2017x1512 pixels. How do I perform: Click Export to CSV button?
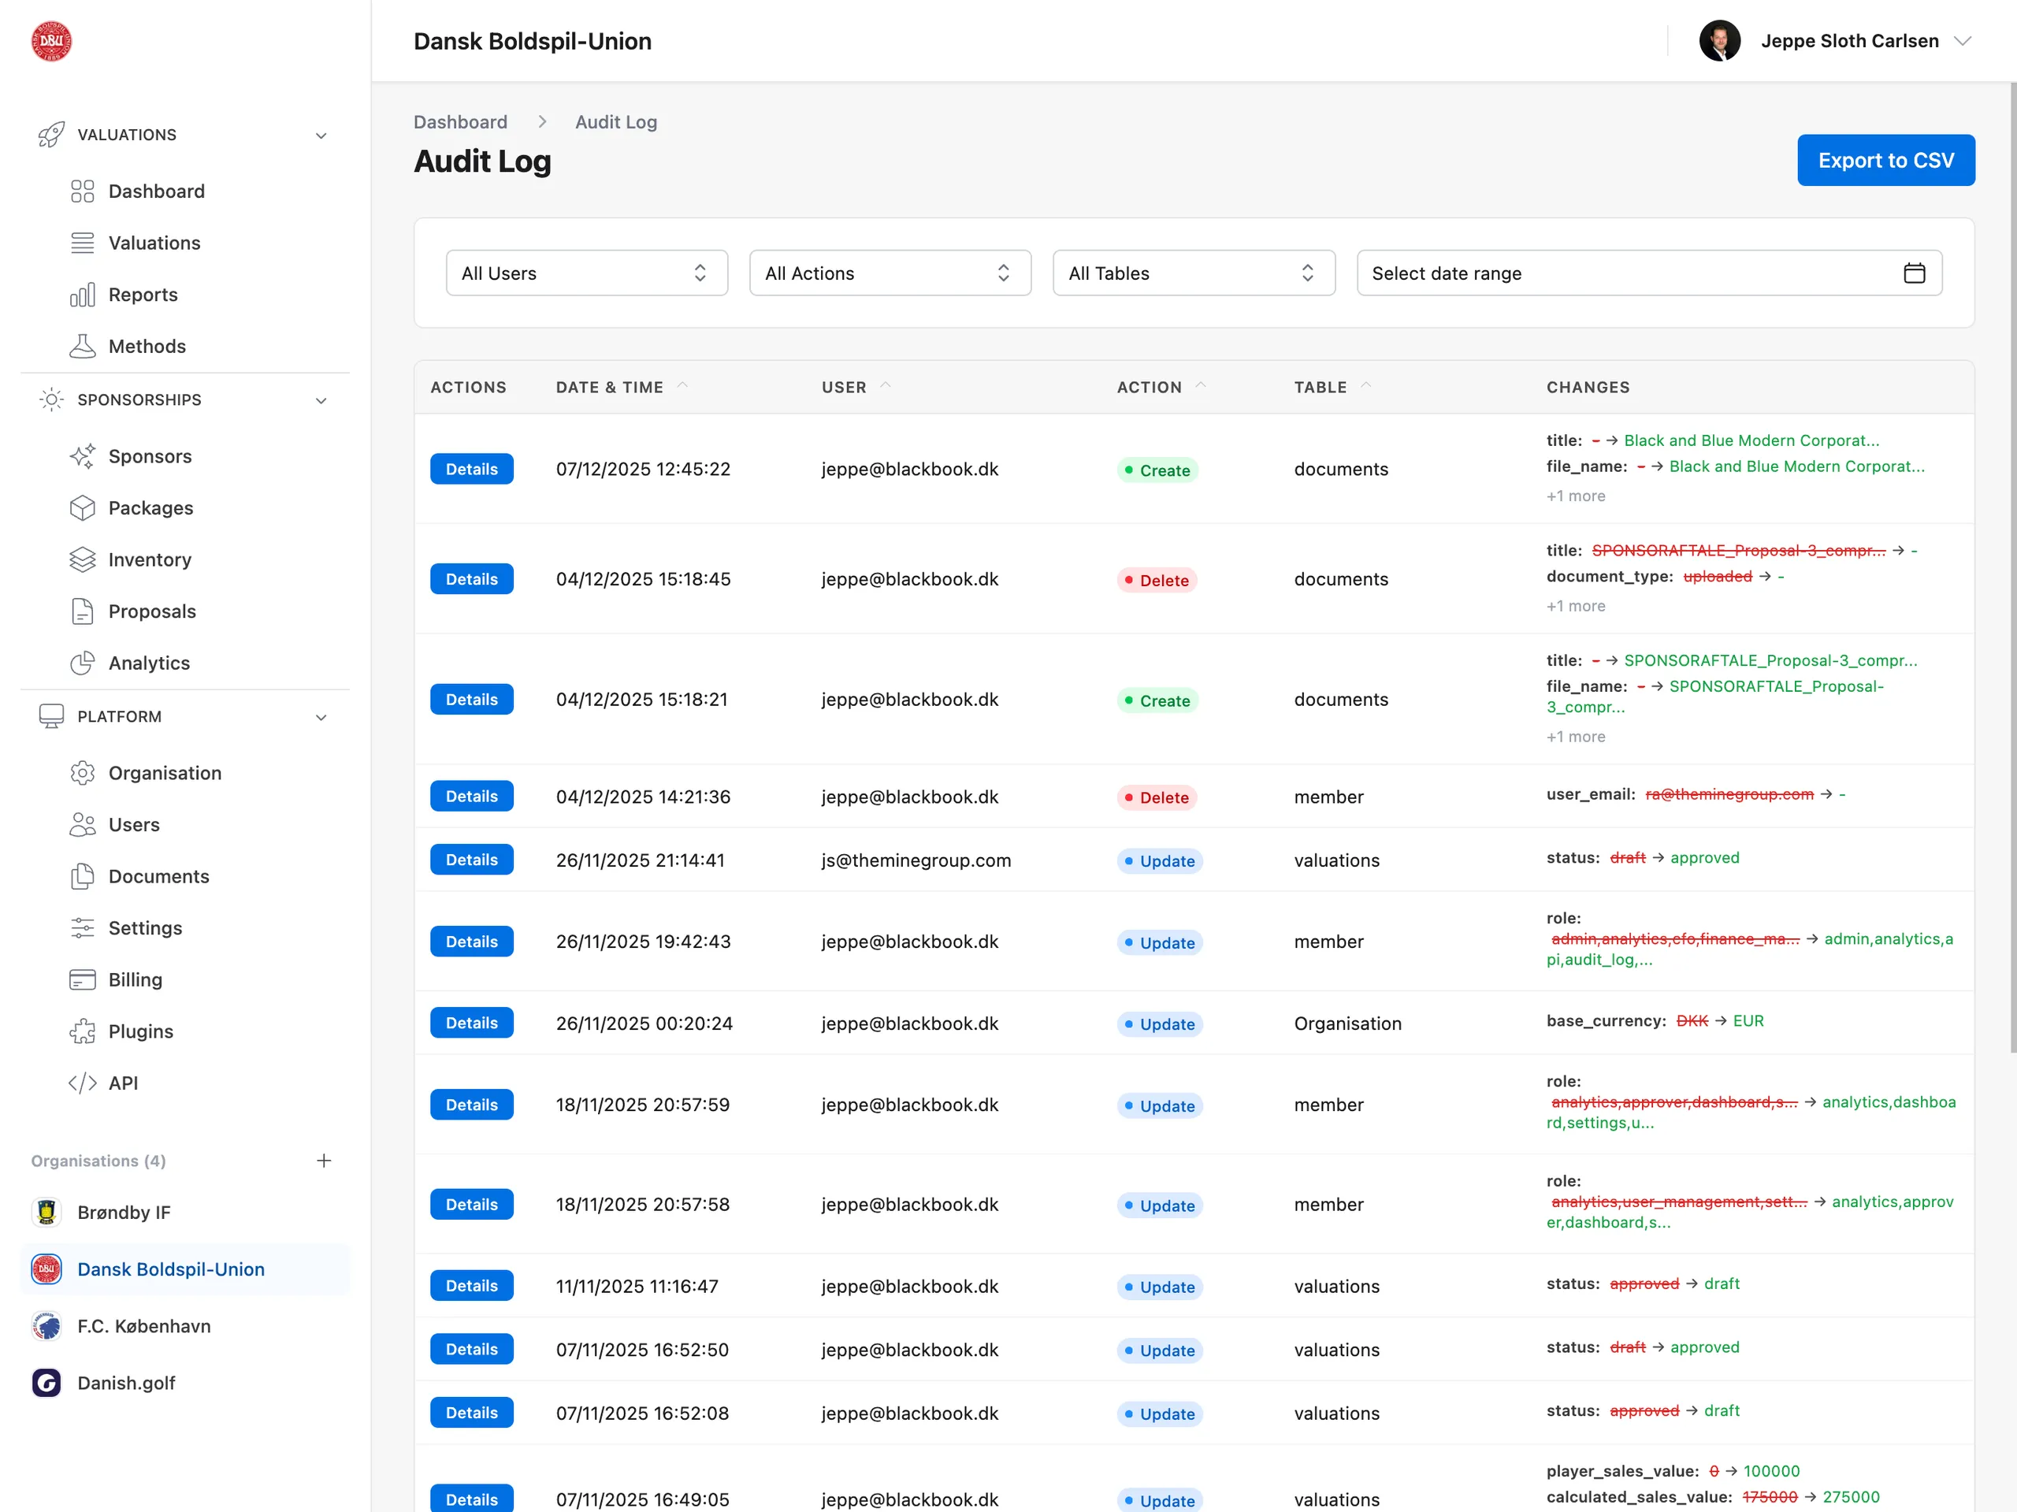coord(1885,161)
